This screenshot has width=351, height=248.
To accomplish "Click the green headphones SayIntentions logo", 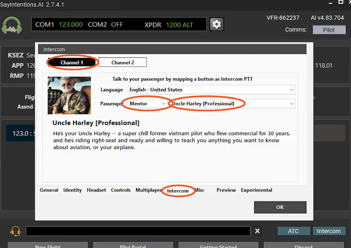I will pos(12,25).
